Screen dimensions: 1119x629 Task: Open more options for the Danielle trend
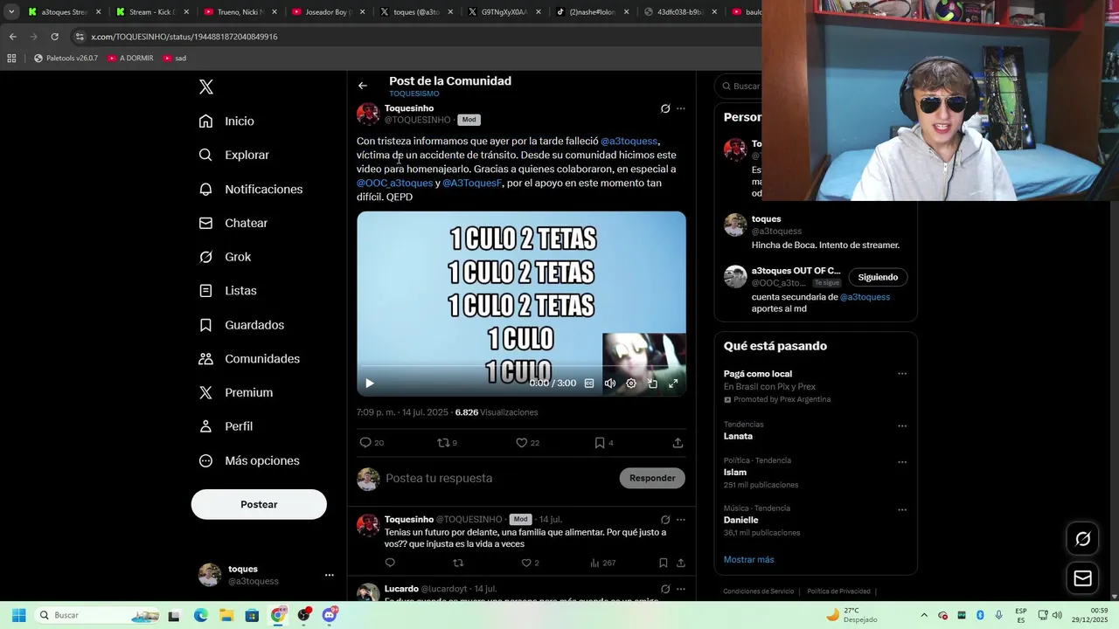pos(902,510)
